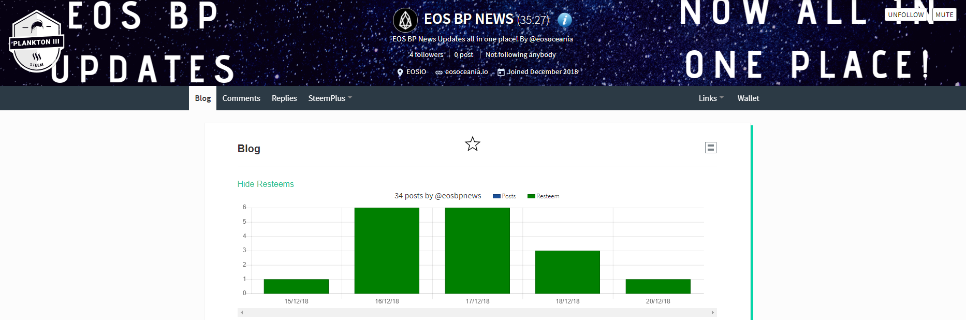The image size is (966, 320).
Task: Open the Replies tab
Action: pyautogui.click(x=284, y=98)
